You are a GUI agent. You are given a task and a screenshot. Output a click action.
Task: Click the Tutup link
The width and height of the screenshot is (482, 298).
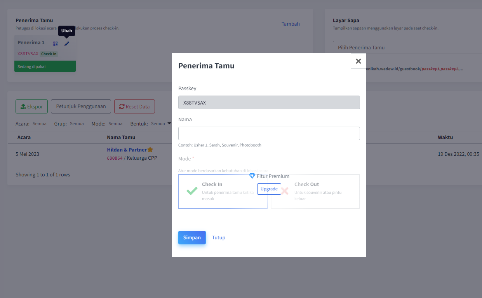[x=219, y=237]
